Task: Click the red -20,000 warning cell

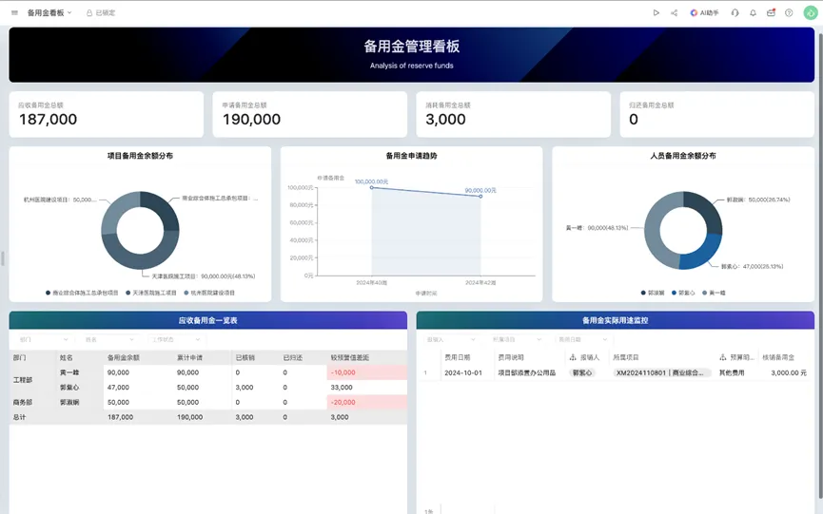Action: pyautogui.click(x=366, y=403)
